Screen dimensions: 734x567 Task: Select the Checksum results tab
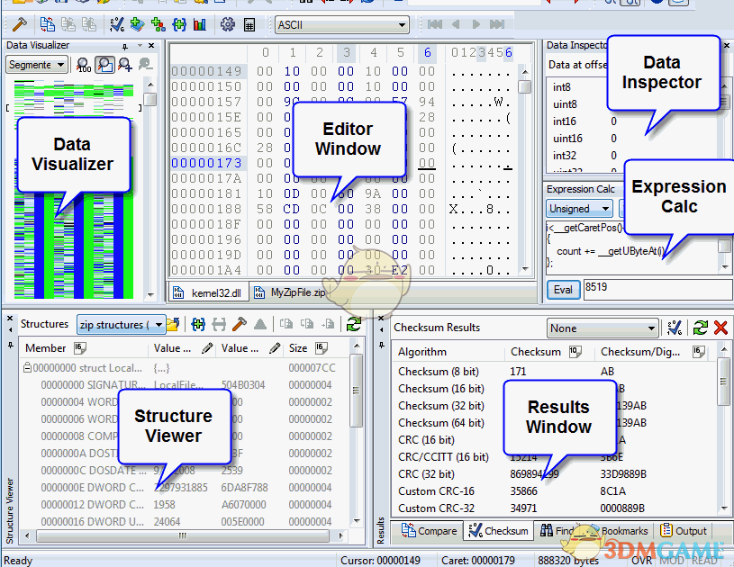tap(498, 531)
